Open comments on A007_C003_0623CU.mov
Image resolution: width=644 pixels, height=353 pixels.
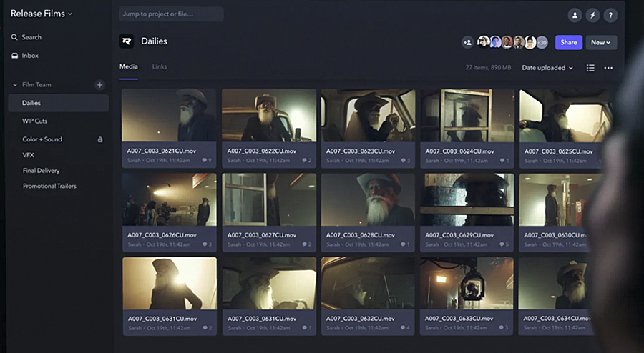tap(406, 160)
